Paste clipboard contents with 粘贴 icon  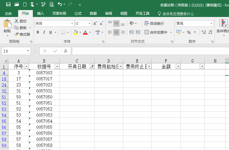[x=7, y=24]
